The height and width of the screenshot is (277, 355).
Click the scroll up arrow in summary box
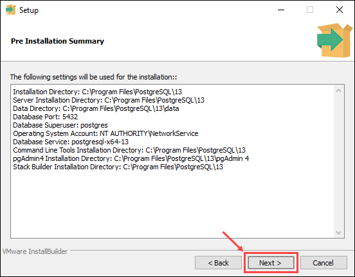click(x=338, y=91)
